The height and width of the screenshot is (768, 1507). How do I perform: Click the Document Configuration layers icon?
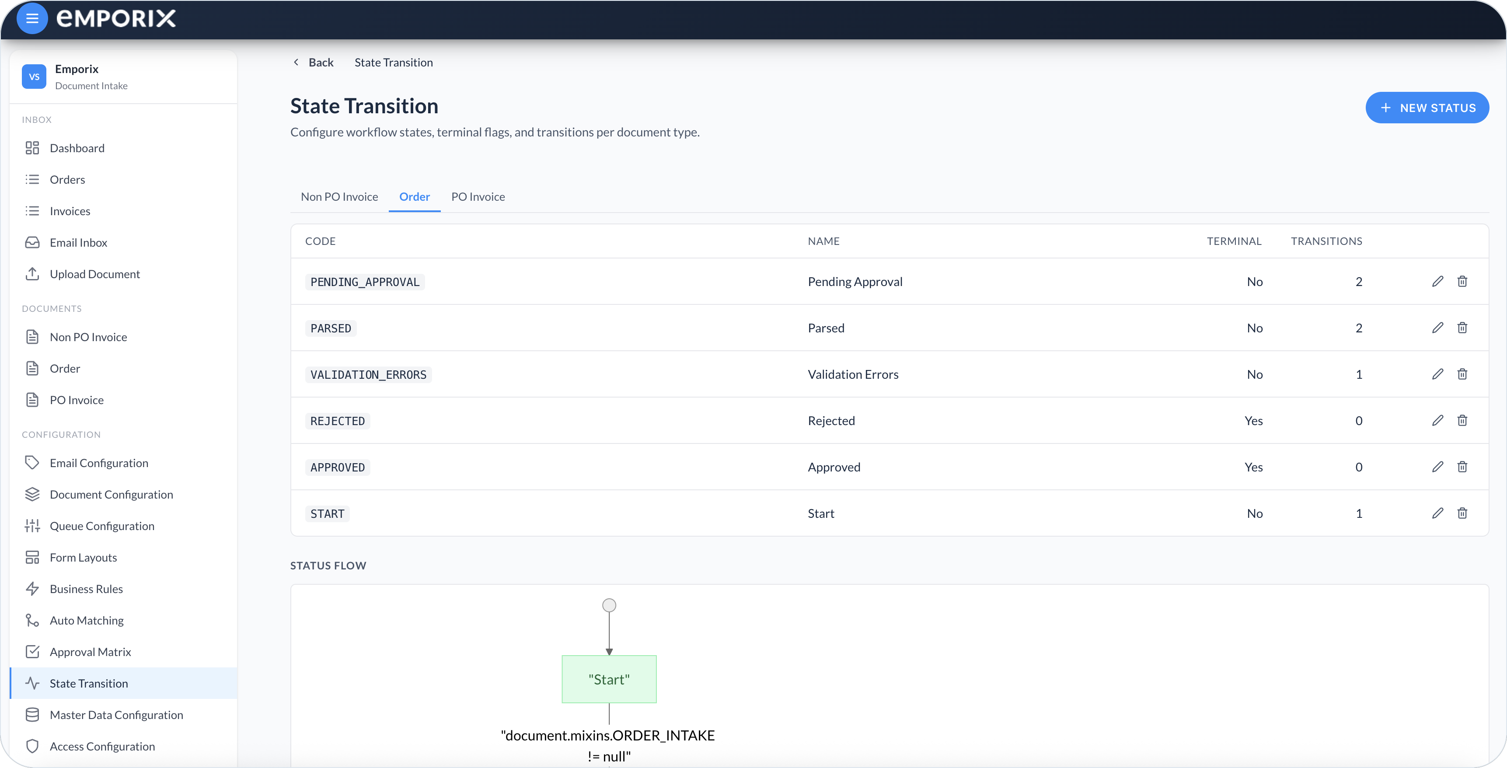[x=32, y=494]
